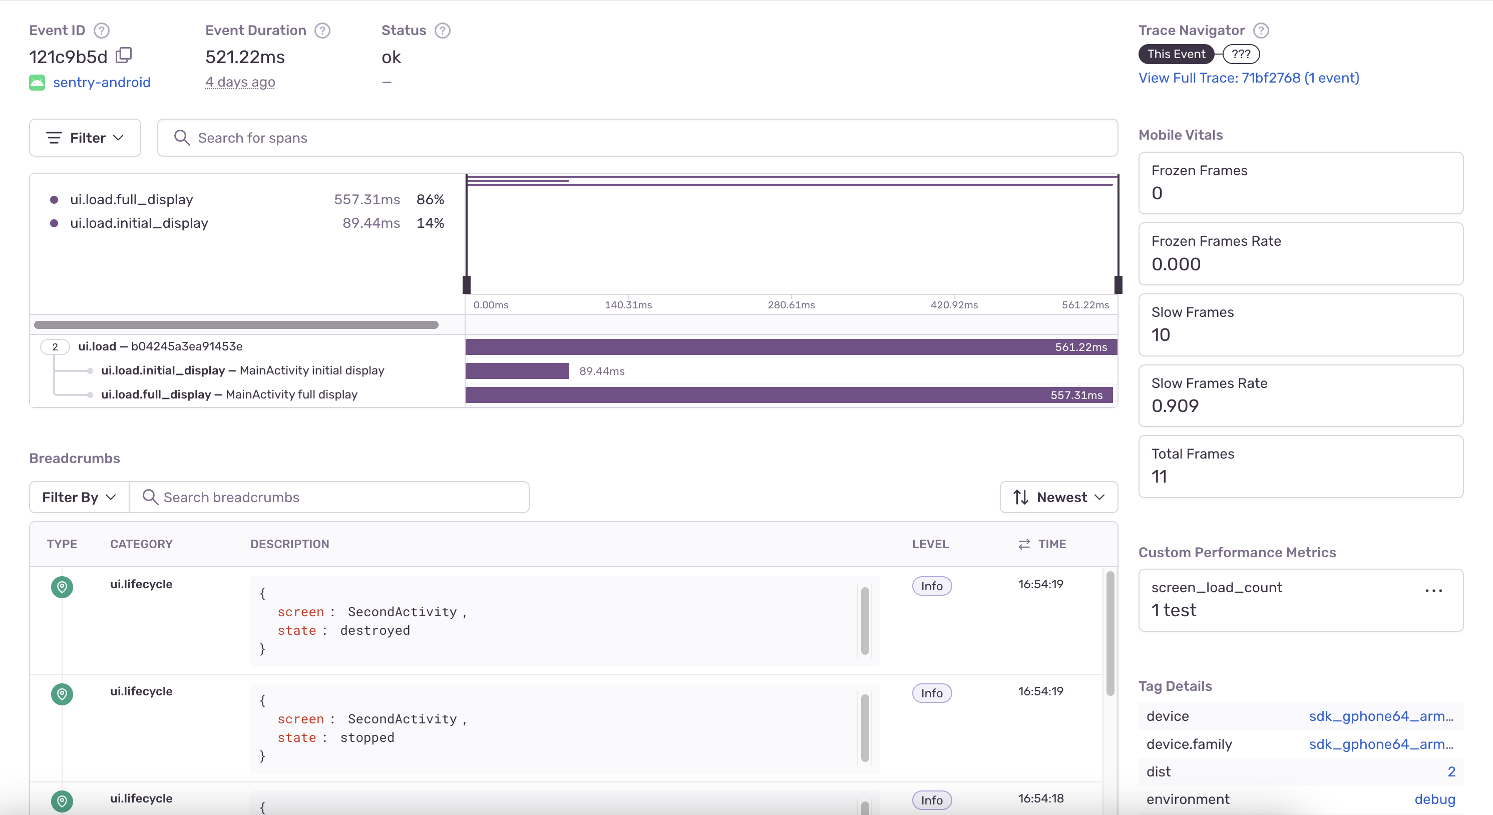Click the Status help question icon
Viewport: 1493px width, 815px height.
tap(442, 30)
